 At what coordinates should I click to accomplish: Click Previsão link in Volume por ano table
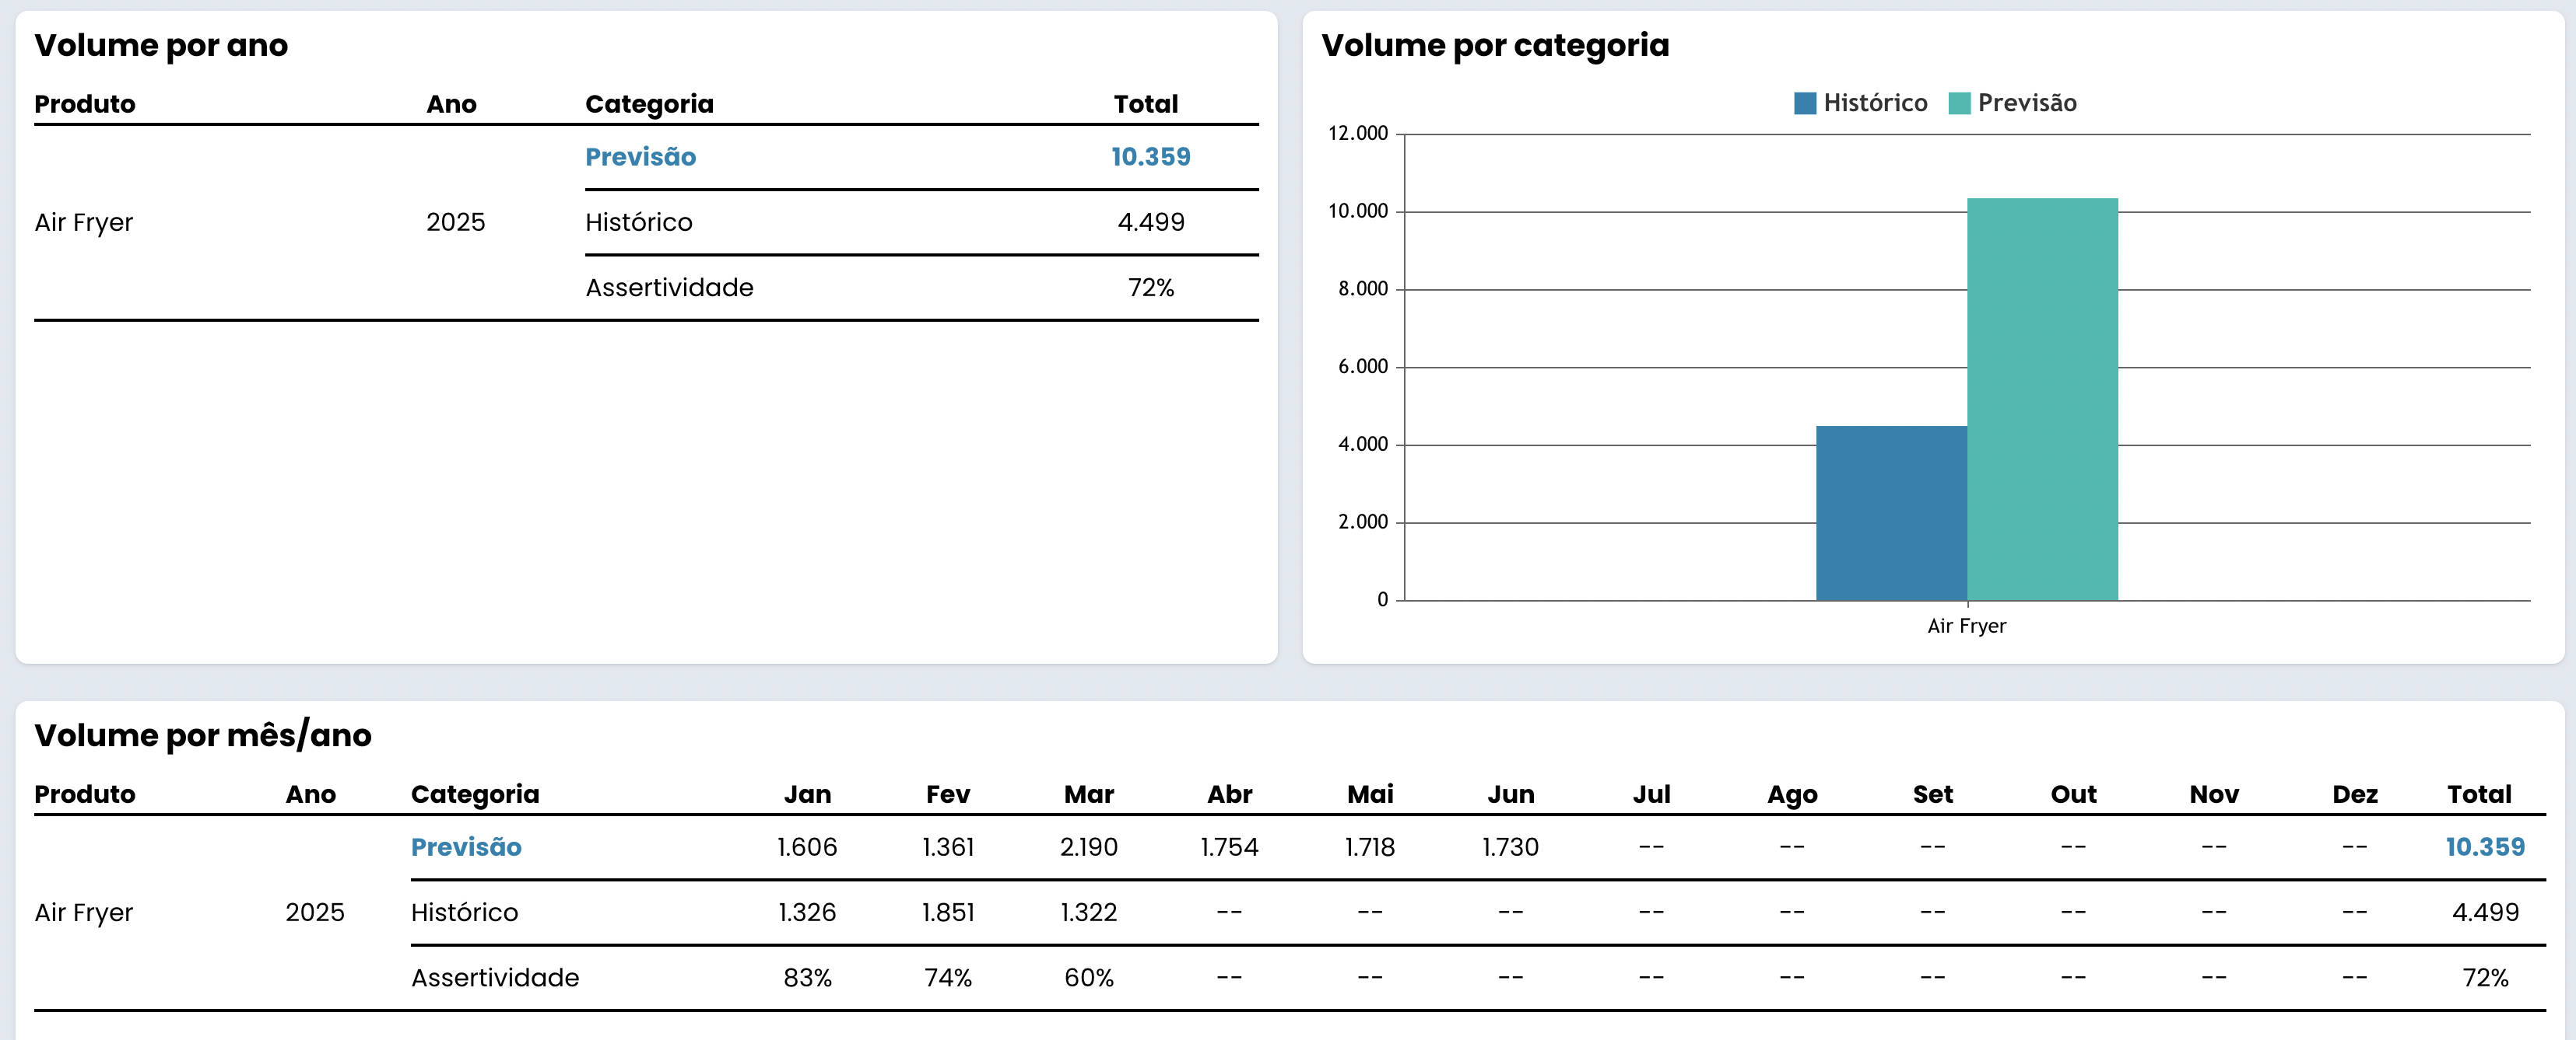[x=641, y=157]
